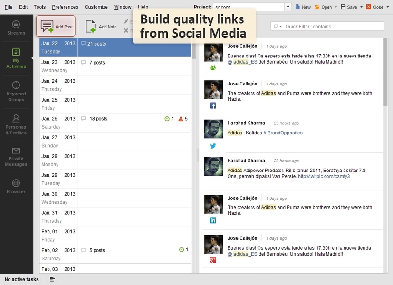
Task: Click the tasks list icon in status bar
Action: (x=52, y=279)
